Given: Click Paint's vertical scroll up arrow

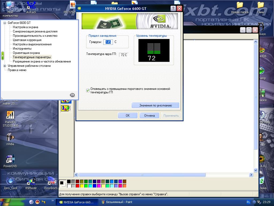Looking at the screenshot, I should (256, 42).
